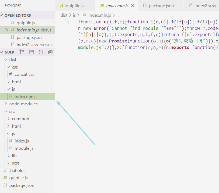The height and width of the screenshot is (193, 219).
Task: Open the .babelrc file
Action: click(x=17, y=170)
